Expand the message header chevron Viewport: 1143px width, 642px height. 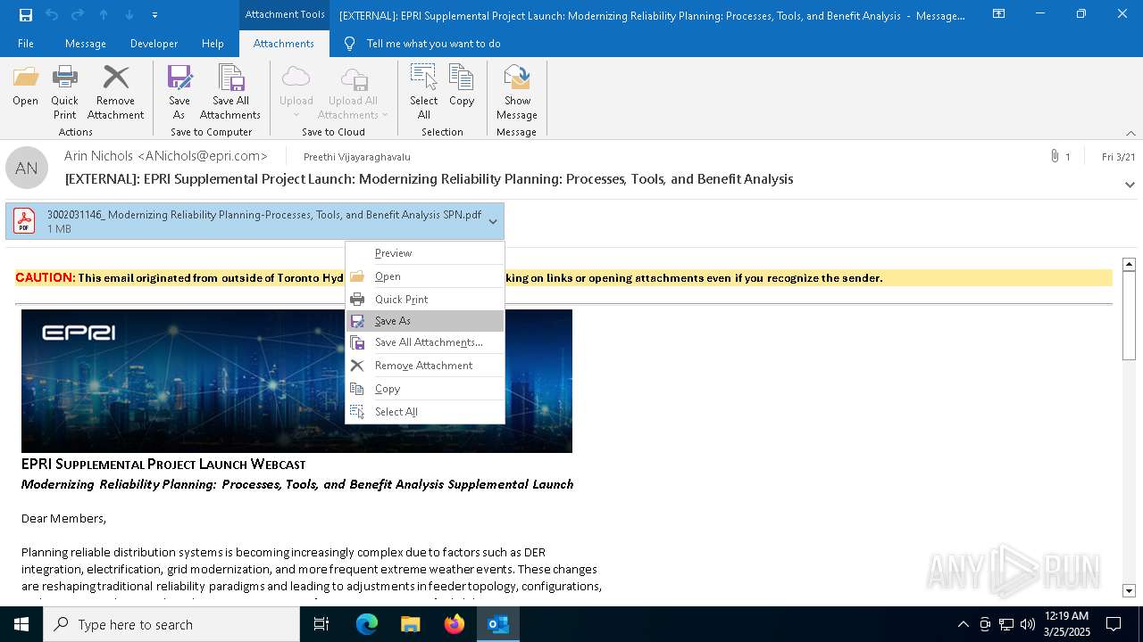[x=1130, y=185]
